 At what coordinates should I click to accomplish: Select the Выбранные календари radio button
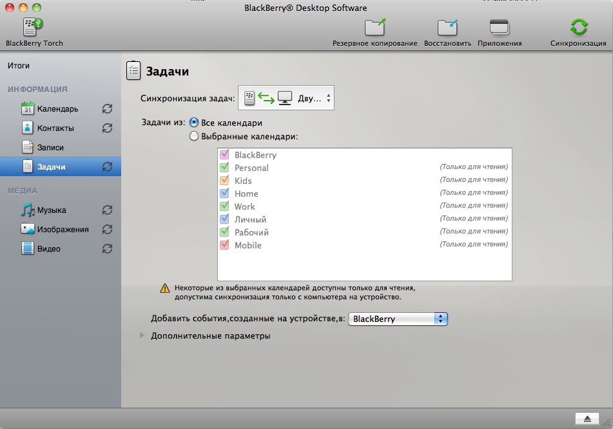pyautogui.click(x=194, y=136)
